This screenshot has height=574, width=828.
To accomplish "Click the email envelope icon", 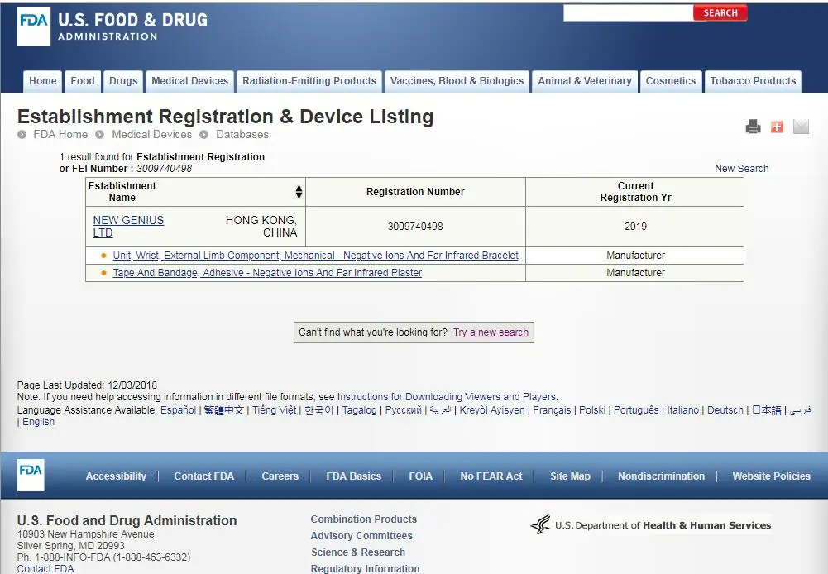I will 801,127.
